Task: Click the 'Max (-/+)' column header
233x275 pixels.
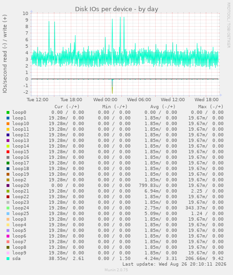Action: point(210,107)
